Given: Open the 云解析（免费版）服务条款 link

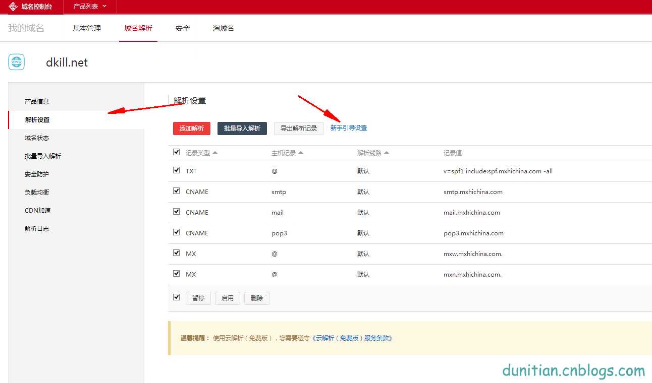Looking at the screenshot, I should click(352, 338).
